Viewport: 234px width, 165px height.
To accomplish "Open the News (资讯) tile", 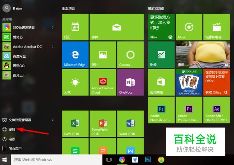I will (x=203, y=55).
